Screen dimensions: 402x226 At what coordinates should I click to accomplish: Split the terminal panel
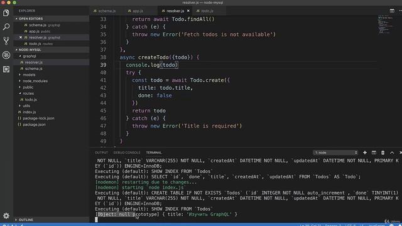pos(374,153)
